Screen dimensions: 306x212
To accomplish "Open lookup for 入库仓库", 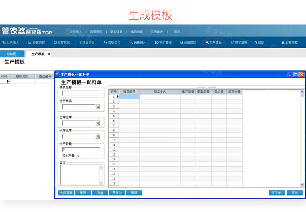I will click(x=98, y=136).
